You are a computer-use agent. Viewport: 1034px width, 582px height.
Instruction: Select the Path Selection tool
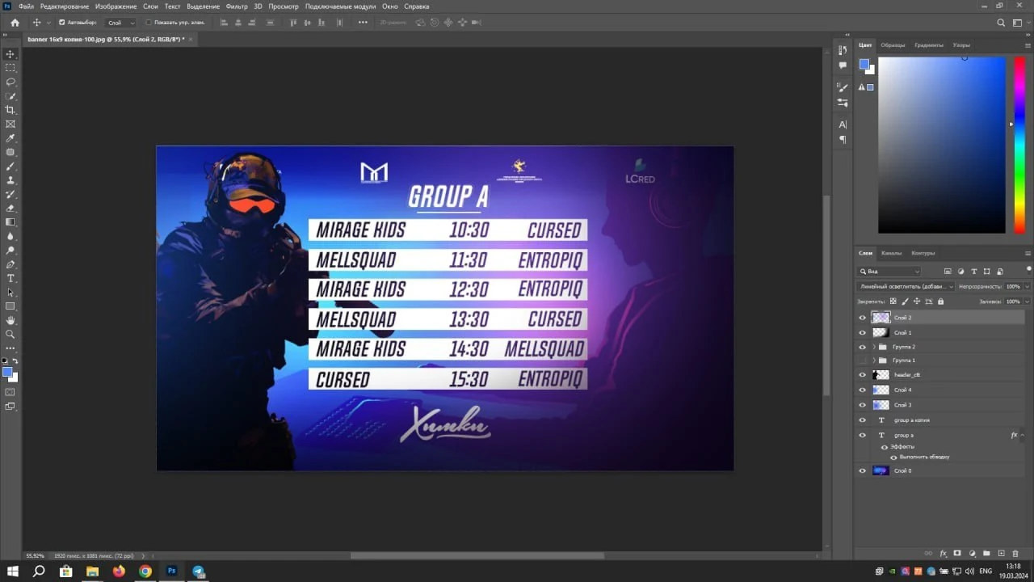click(x=11, y=292)
